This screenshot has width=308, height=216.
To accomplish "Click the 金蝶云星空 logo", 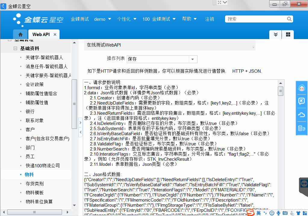I will 38,20.
